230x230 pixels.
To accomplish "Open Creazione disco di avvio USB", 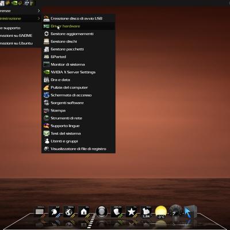I will point(78,18).
